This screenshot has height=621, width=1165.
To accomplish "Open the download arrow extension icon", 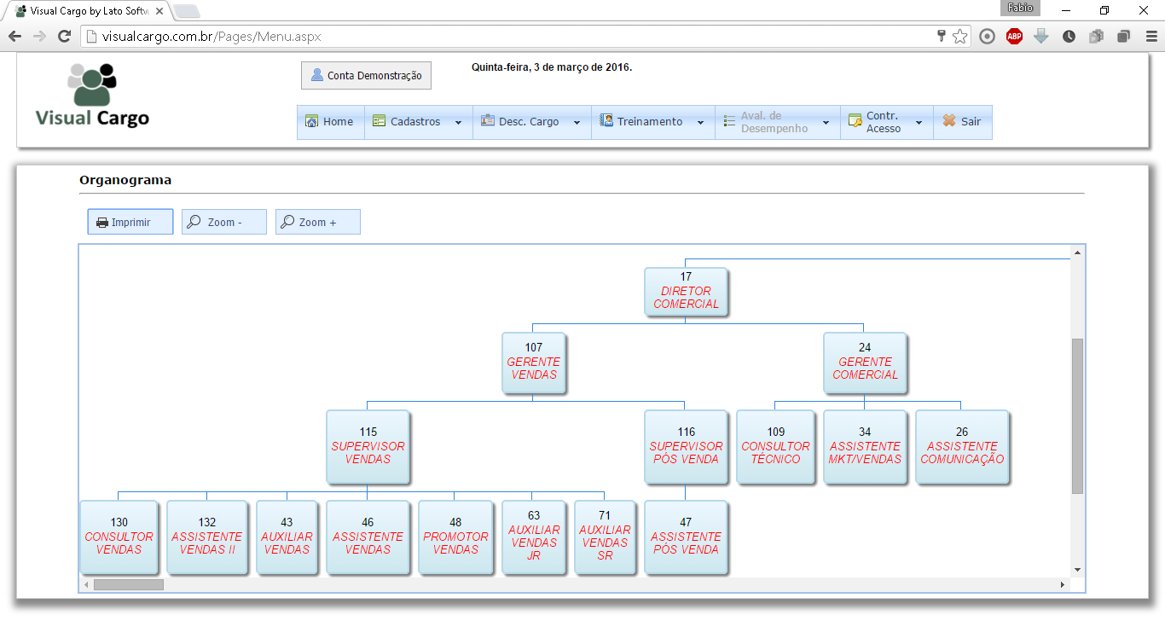I will click(x=1041, y=36).
